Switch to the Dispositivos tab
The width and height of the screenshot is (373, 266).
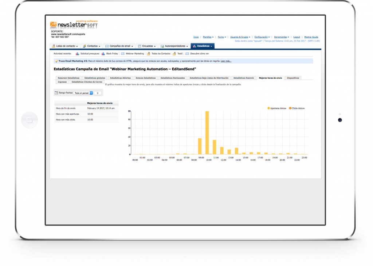293,78
